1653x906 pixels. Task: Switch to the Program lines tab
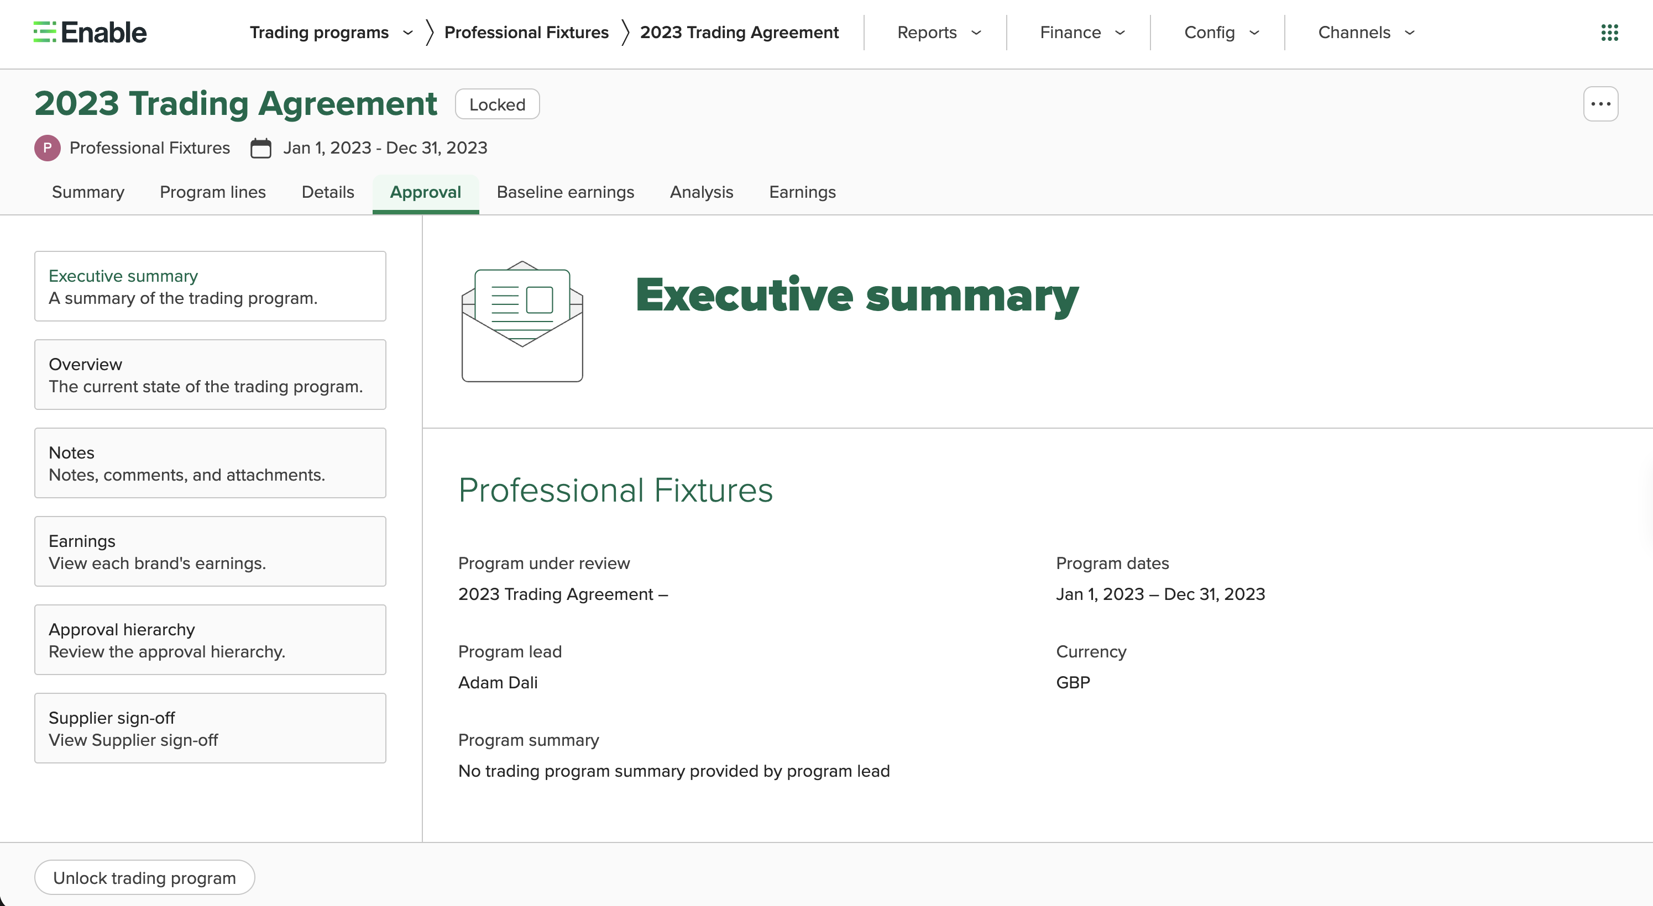tap(212, 192)
